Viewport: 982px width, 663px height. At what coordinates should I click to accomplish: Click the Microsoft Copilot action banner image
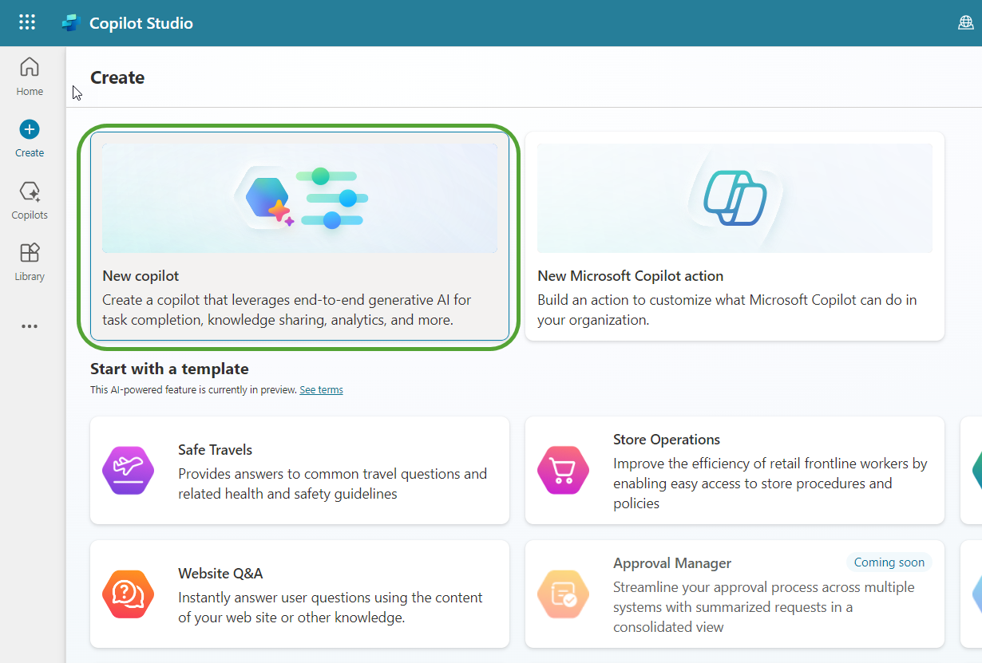pyautogui.click(x=735, y=199)
